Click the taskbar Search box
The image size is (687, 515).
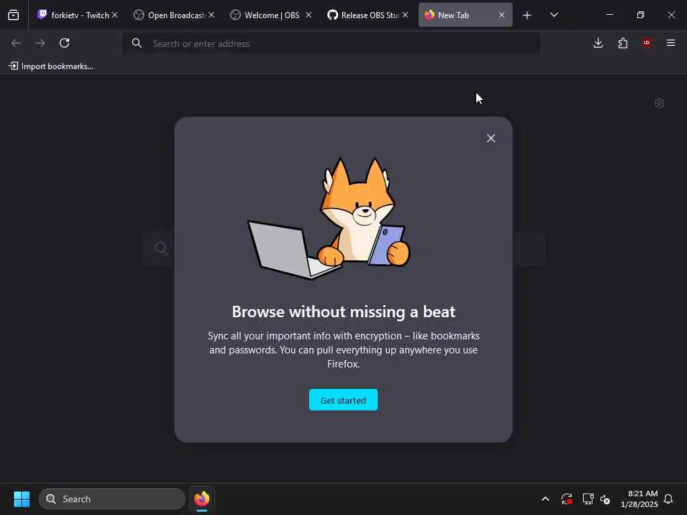pyautogui.click(x=112, y=499)
